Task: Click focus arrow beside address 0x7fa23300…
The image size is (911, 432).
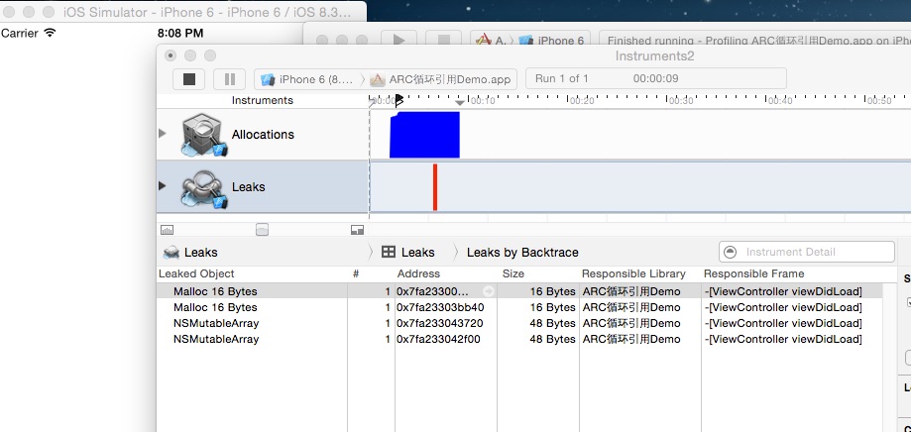Action: [x=489, y=291]
